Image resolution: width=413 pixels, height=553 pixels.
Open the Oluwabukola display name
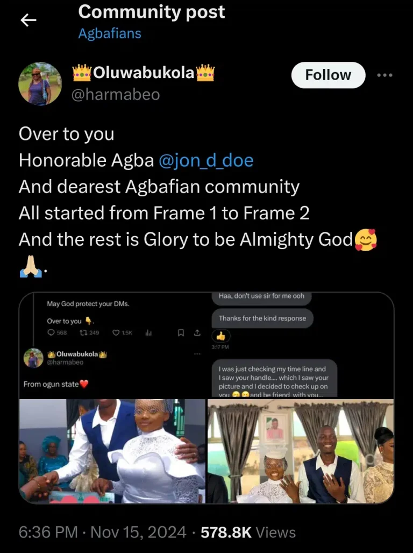[x=143, y=73]
